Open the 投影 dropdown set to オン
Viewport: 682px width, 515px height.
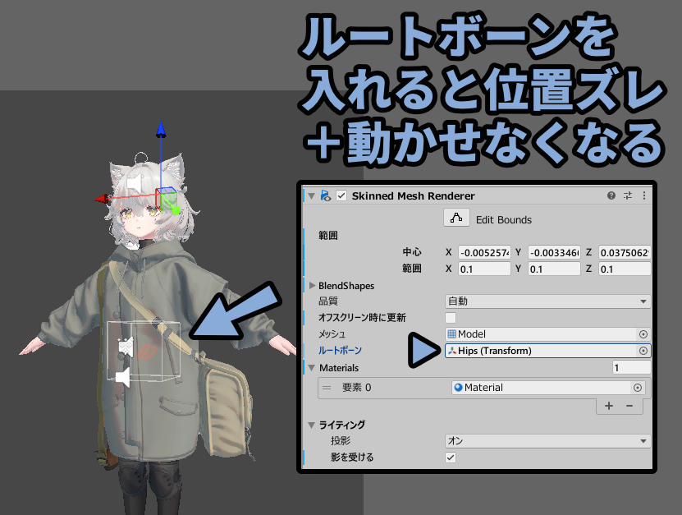pyautogui.click(x=548, y=440)
